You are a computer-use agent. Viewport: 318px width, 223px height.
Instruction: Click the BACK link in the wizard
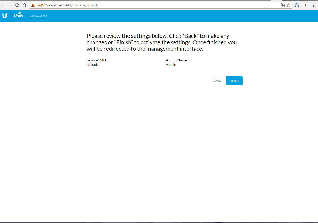pos(217,81)
